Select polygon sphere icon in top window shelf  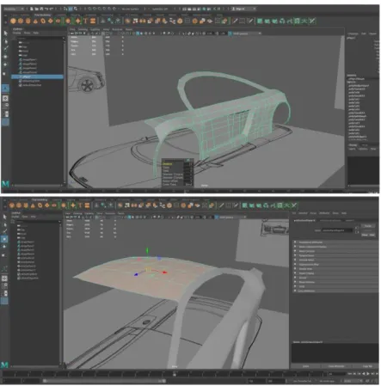(13, 21)
